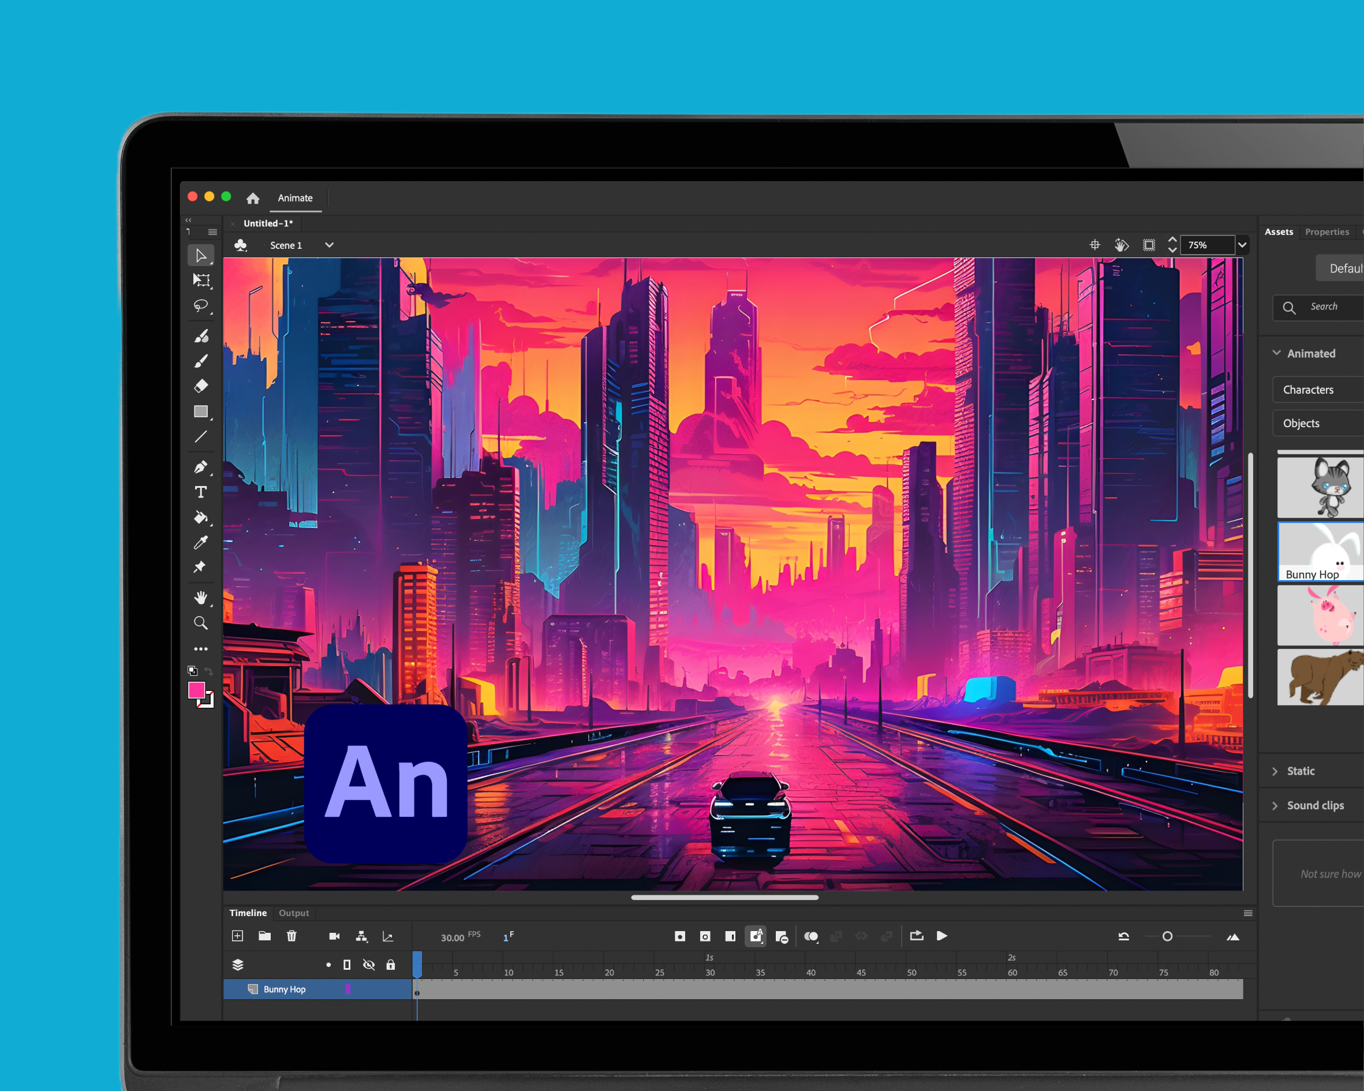Toggle hide all layers eye icon
The width and height of the screenshot is (1364, 1091).
click(x=369, y=965)
